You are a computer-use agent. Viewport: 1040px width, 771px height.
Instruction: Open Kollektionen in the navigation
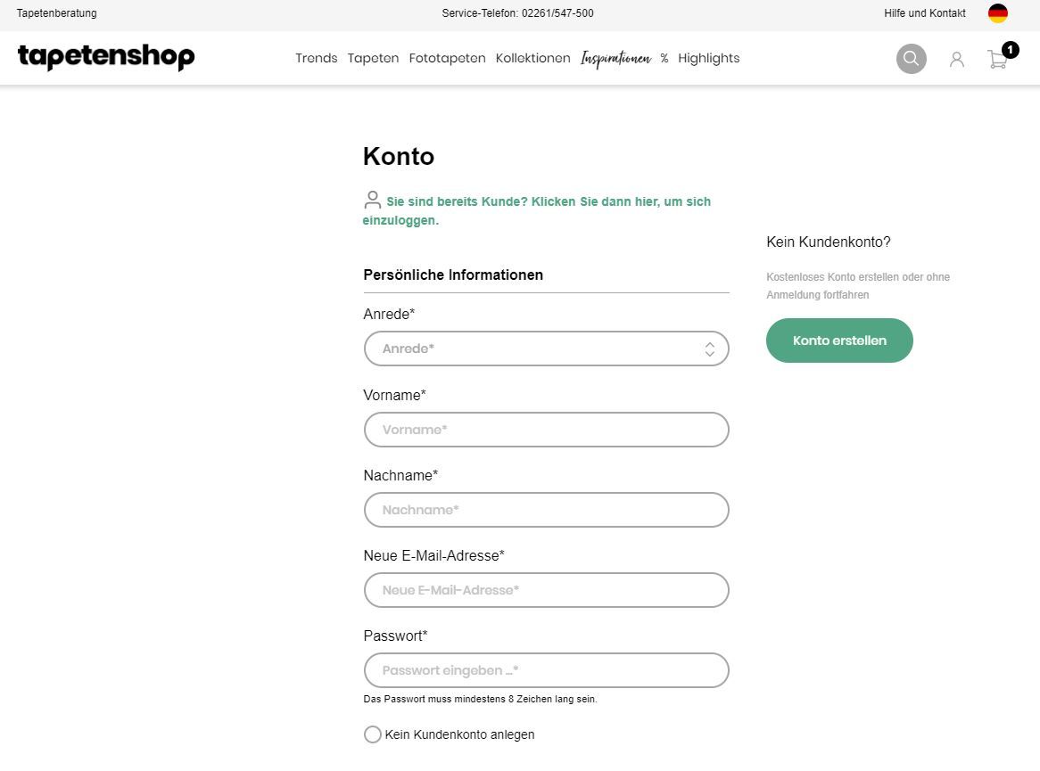pyautogui.click(x=532, y=59)
